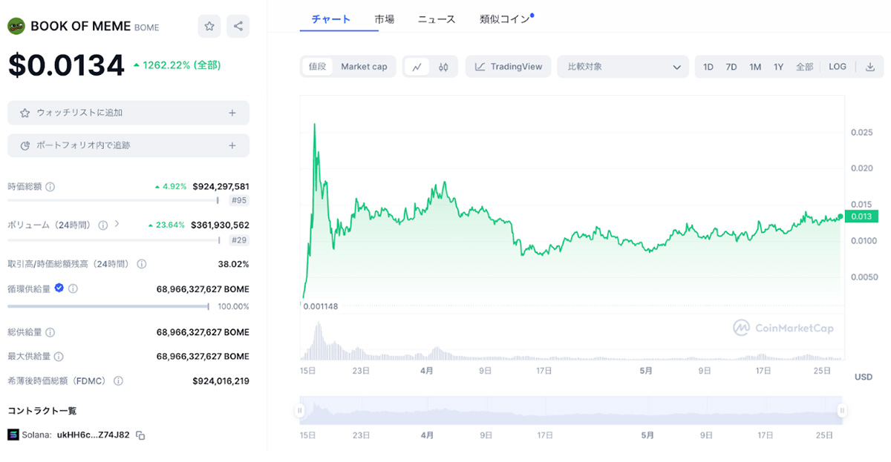Open the TradingView chart
The width and height of the screenshot is (891, 462).
click(x=509, y=67)
